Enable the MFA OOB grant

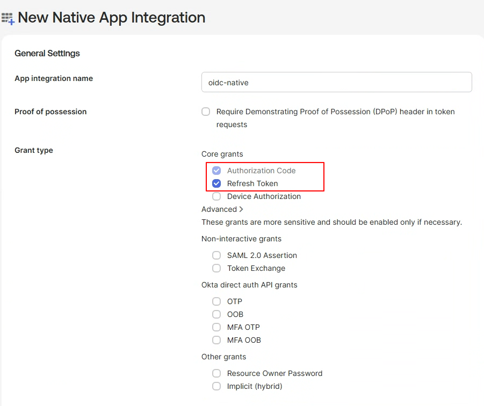tap(216, 340)
